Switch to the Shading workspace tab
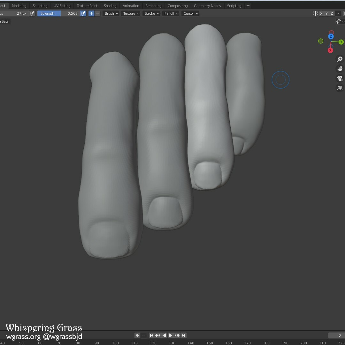The height and width of the screenshot is (345, 345). click(x=110, y=6)
